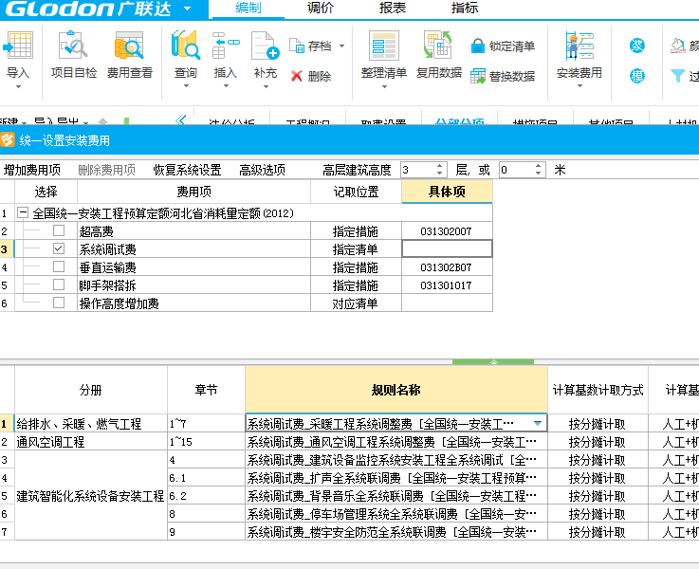Viewport: 699px width, 569px height.
Task: Click the 查询 query icon
Action: pos(186,46)
